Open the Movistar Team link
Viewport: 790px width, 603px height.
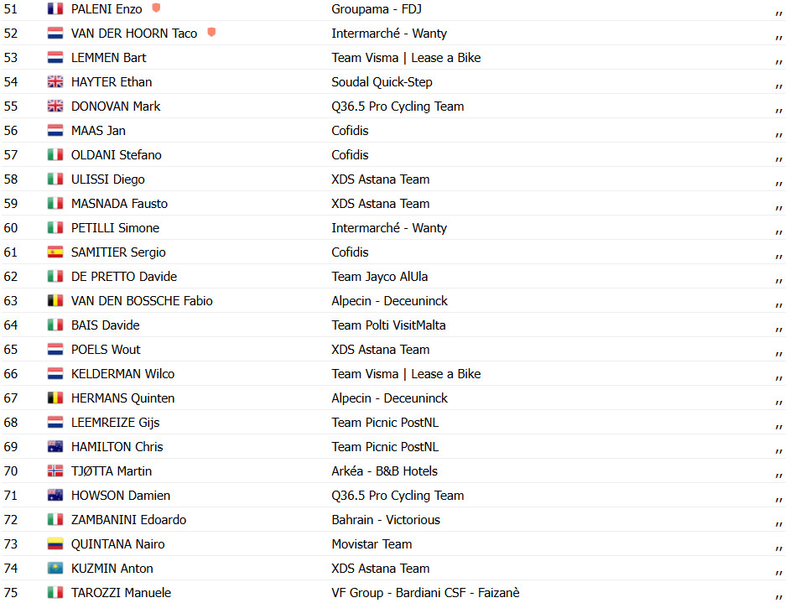pyautogui.click(x=372, y=544)
